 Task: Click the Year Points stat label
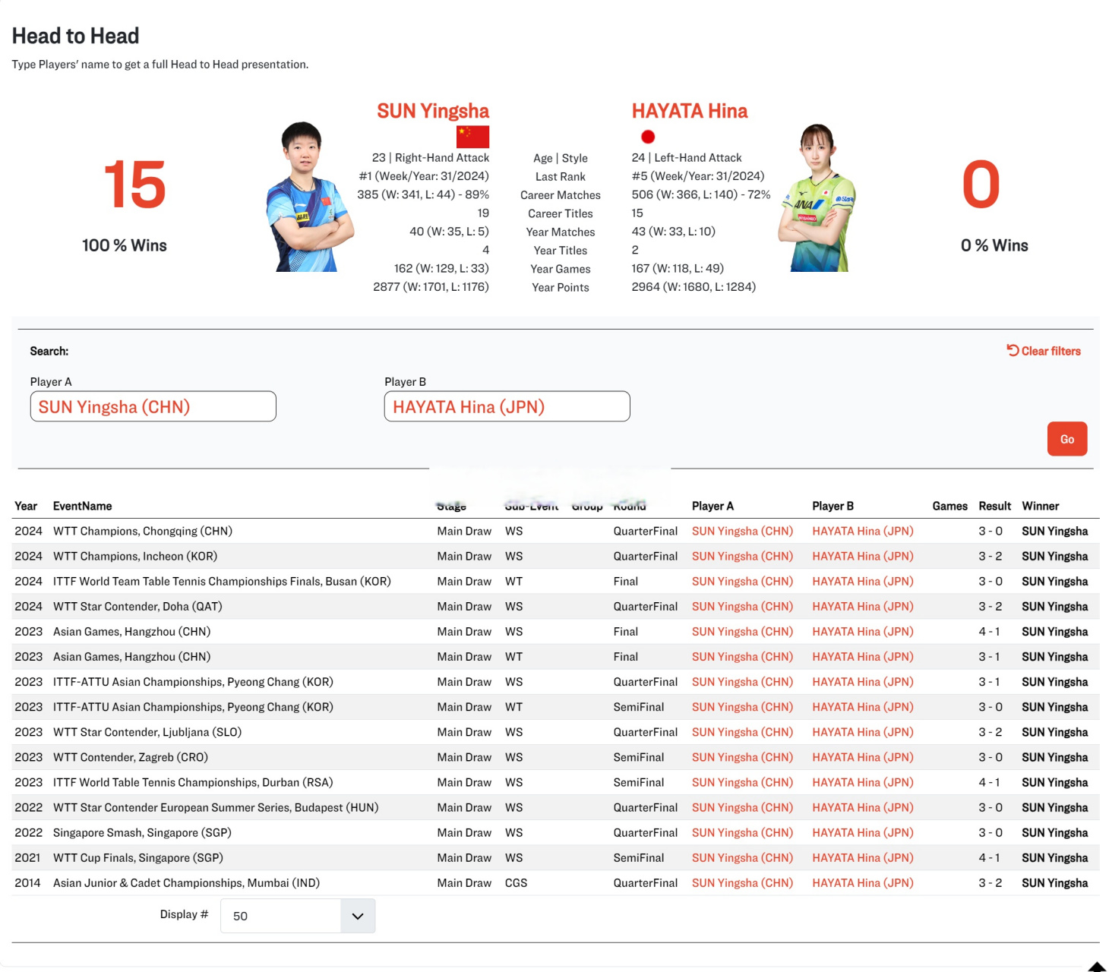pos(561,287)
